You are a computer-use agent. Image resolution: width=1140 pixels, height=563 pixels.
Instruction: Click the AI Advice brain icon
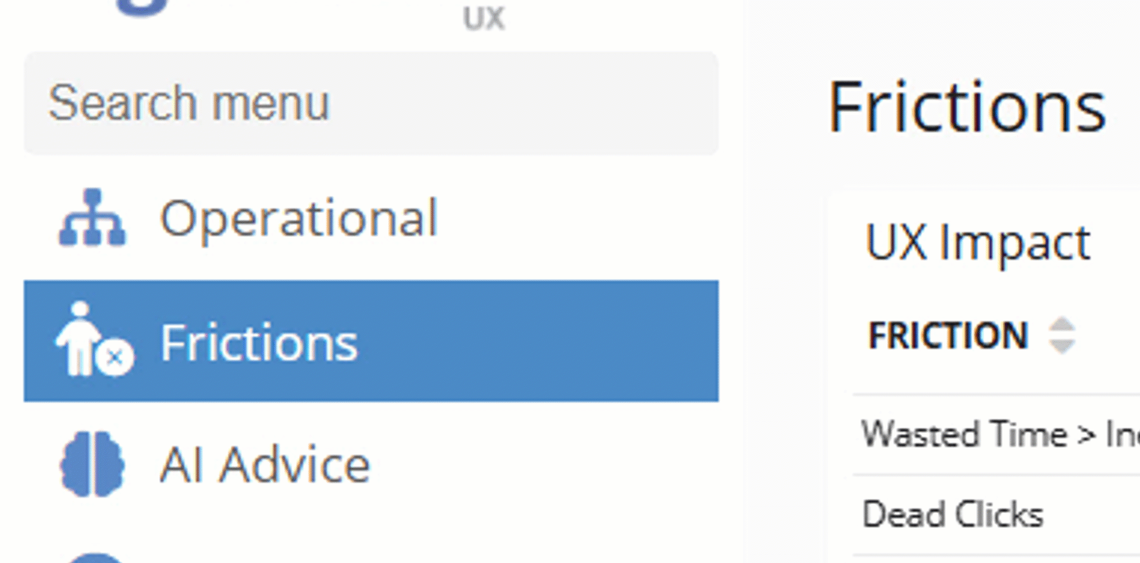92,464
